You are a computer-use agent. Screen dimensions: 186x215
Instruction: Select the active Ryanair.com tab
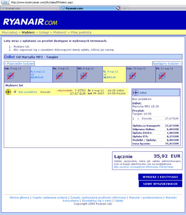point(91,8)
